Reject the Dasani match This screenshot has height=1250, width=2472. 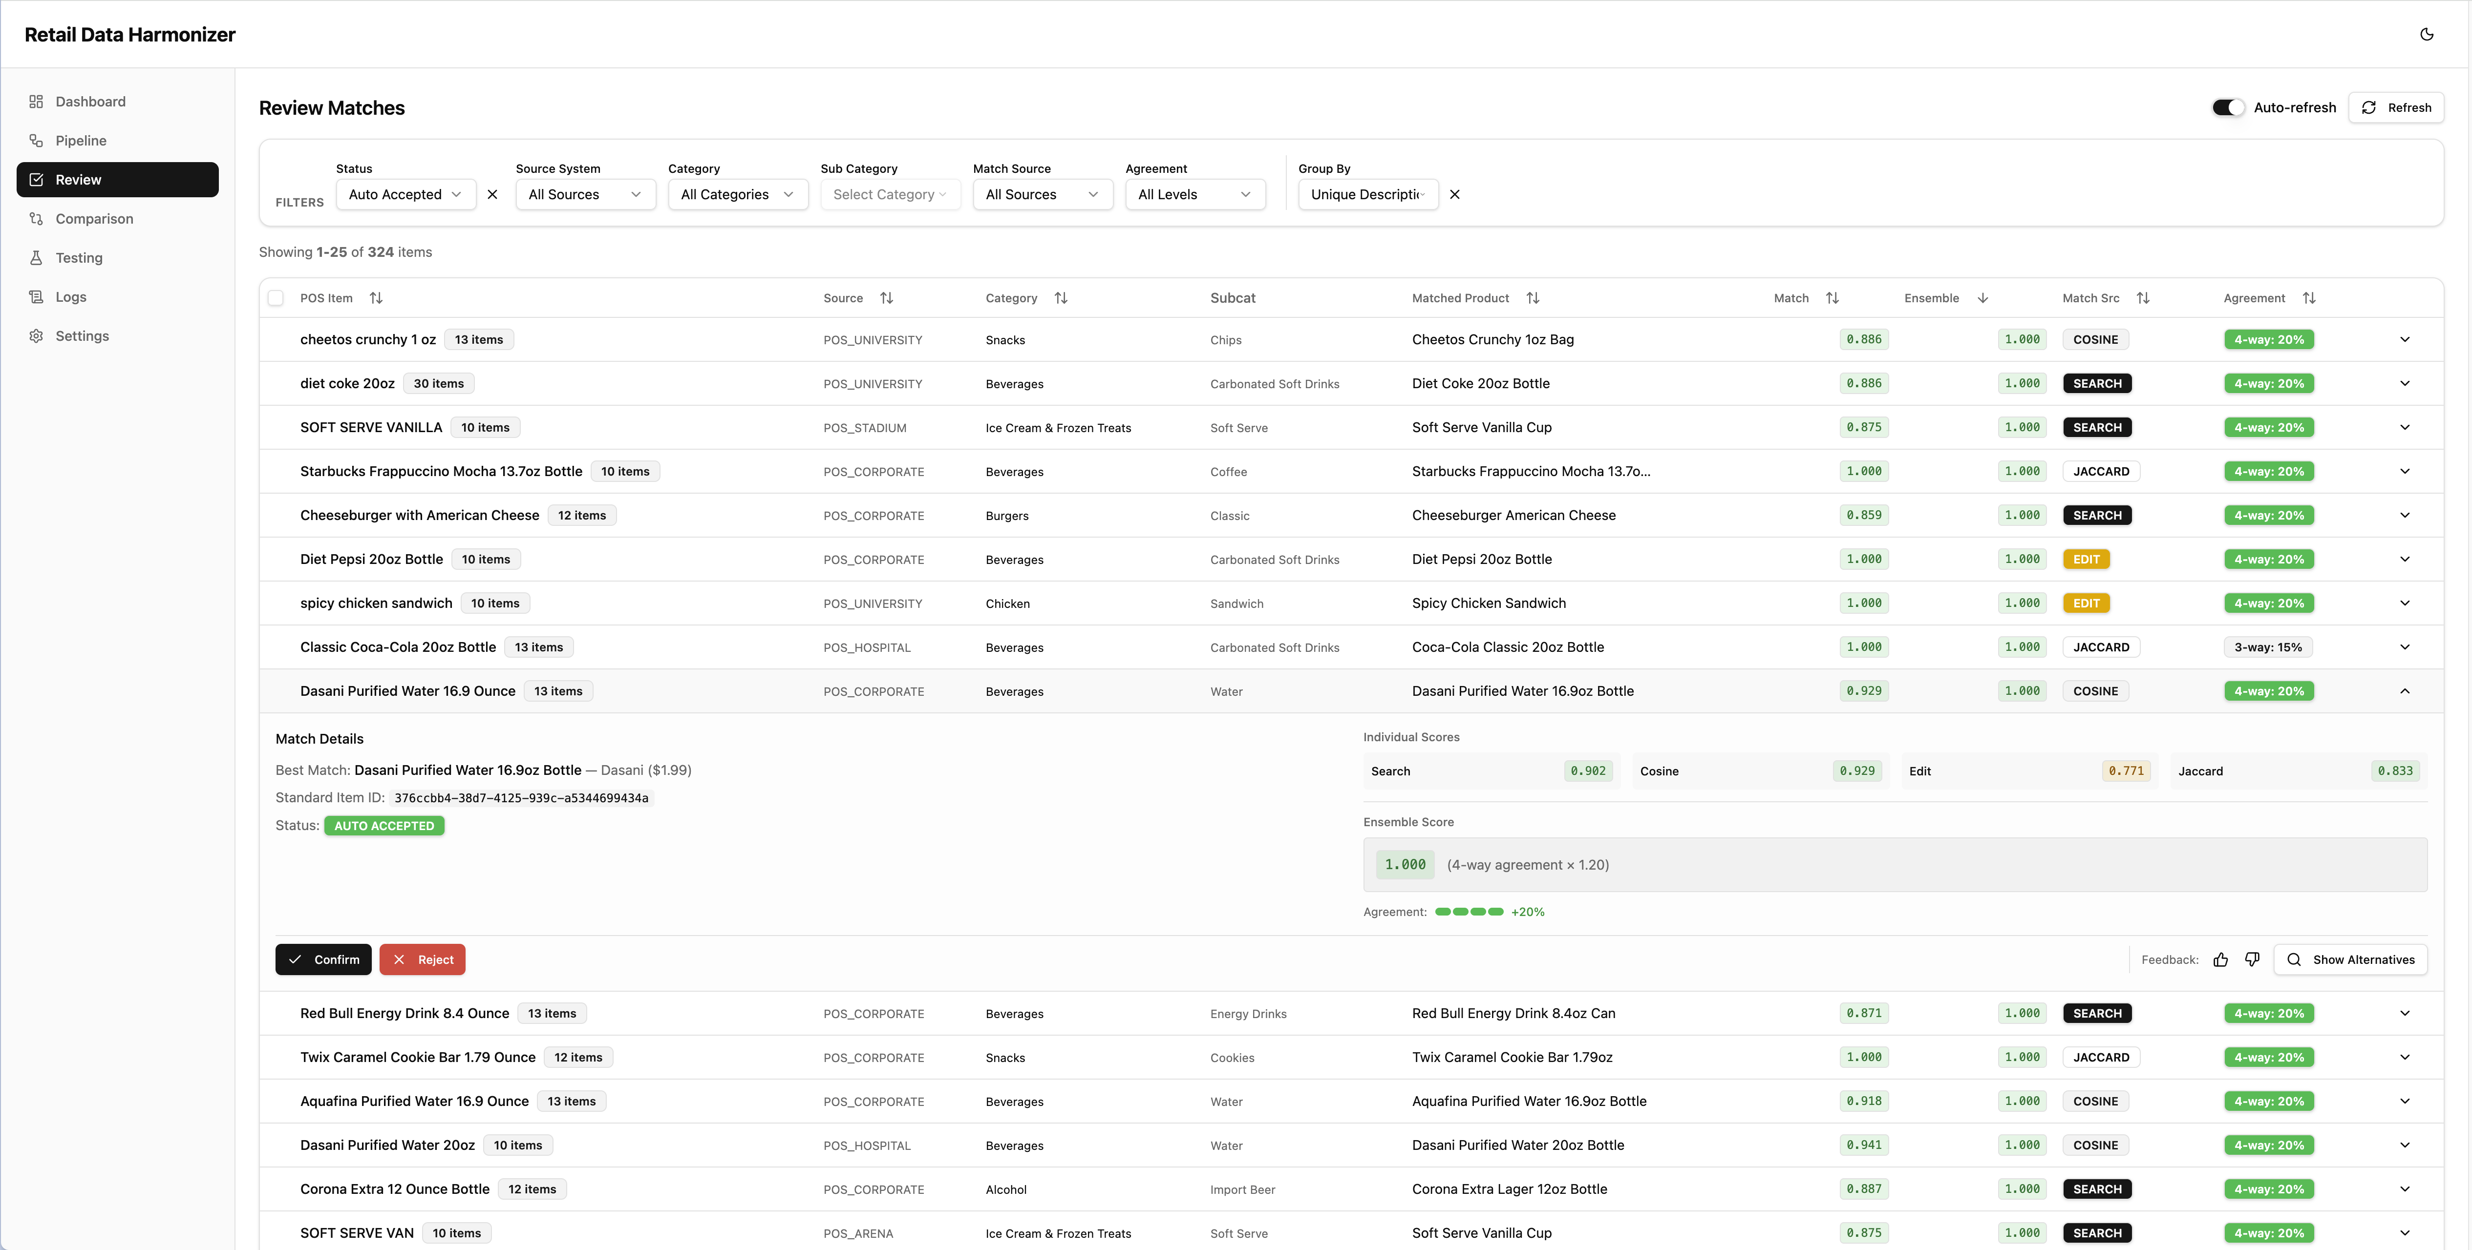(422, 959)
